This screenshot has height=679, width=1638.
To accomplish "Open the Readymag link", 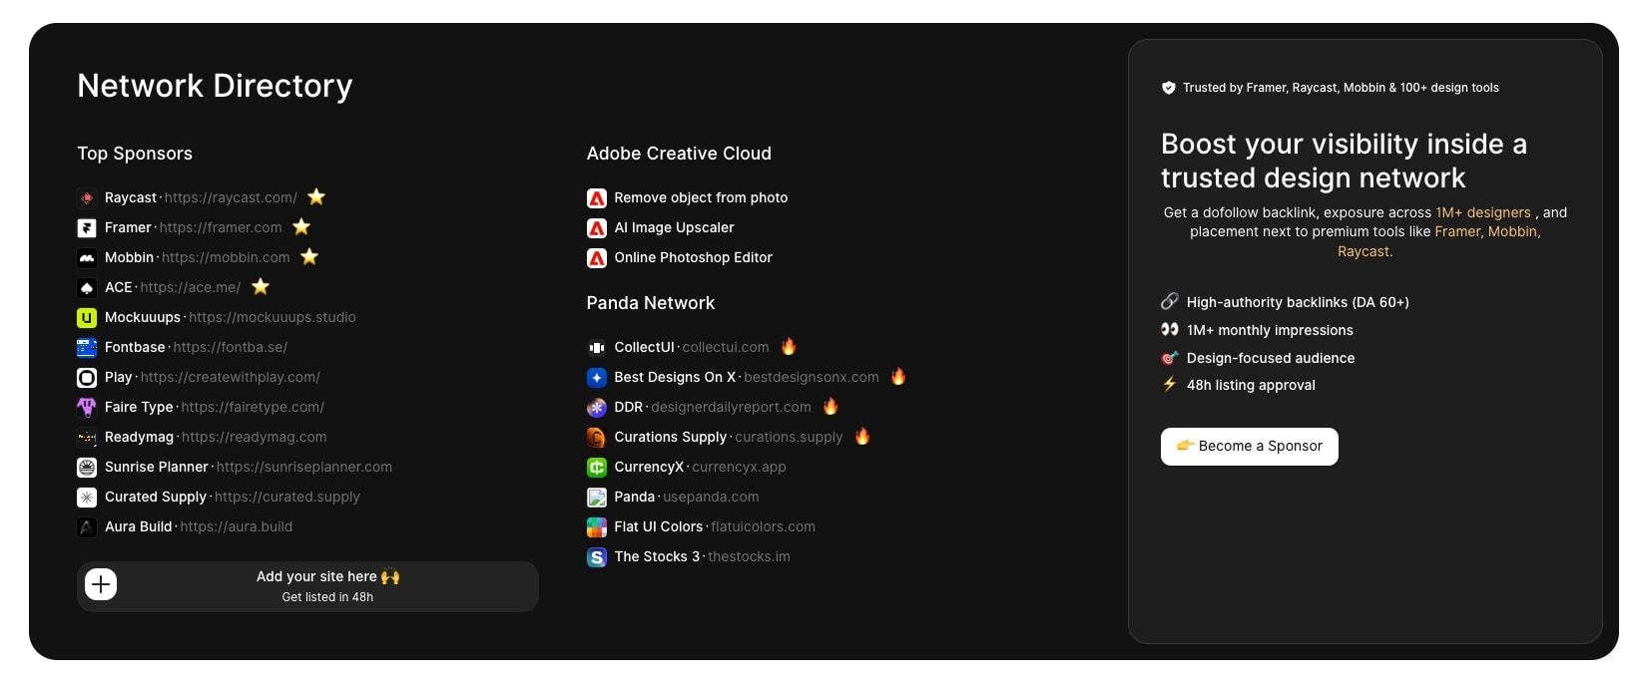I will click(x=216, y=437).
